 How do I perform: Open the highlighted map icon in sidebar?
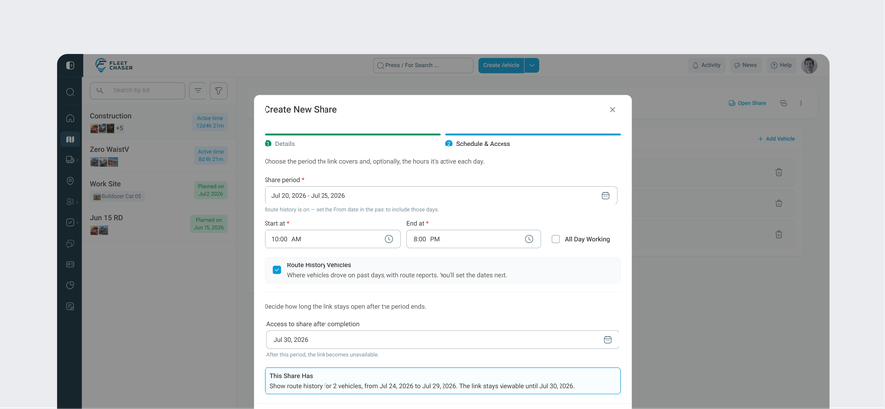coord(70,139)
